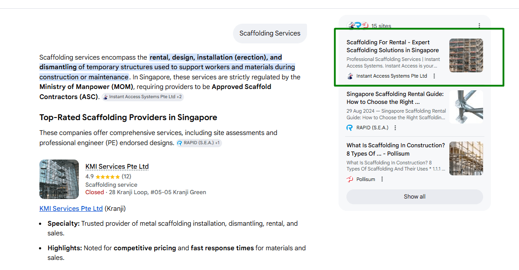Click the RAPID scaffolding joint thumbnail
Image resolution: width=519 pixels, height=270 pixels.
click(x=466, y=107)
